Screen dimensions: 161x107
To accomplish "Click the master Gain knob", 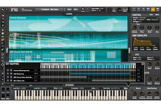I will [x=119, y=10].
